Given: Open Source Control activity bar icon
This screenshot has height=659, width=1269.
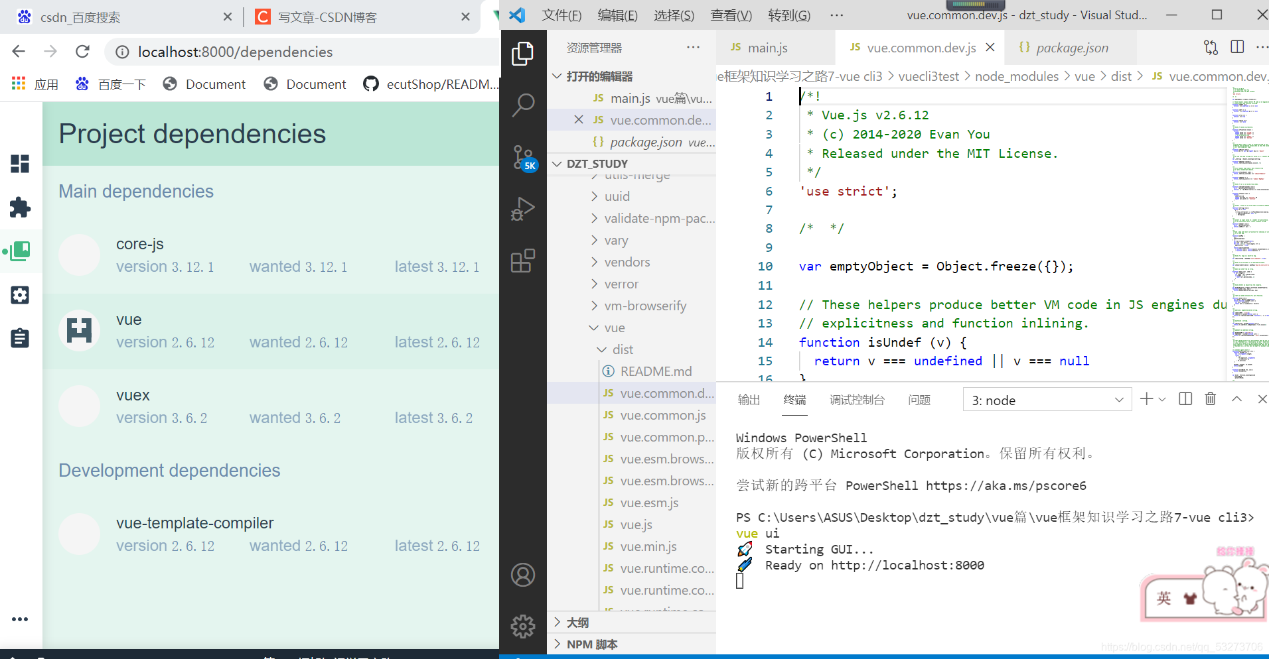Looking at the screenshot, I should click(523, 158).
